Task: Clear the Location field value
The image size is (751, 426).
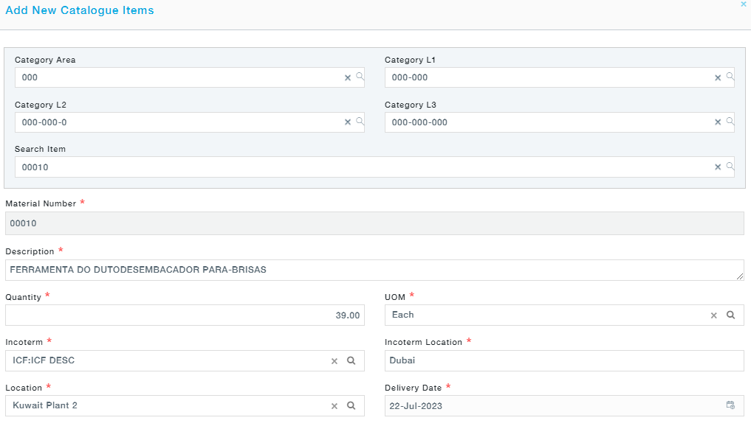Action: point(335,406)
